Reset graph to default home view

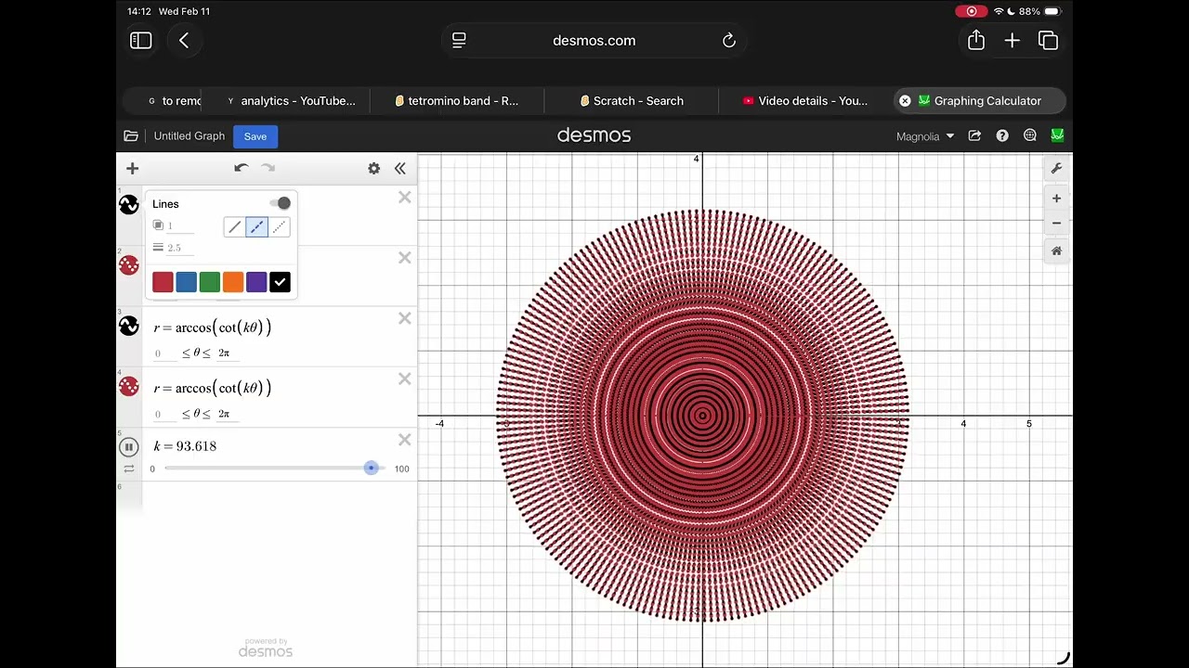click(1056, 251)
